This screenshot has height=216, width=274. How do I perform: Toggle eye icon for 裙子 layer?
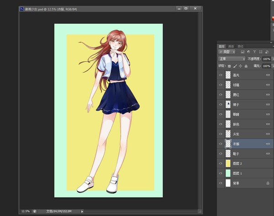click(x=221, y=104)
